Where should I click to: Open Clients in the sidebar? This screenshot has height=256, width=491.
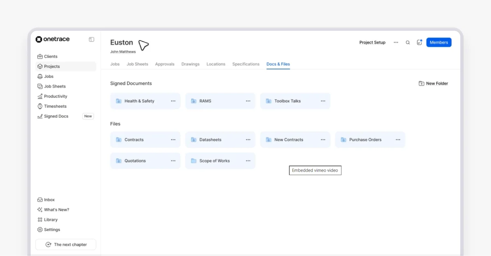(x=65, y=57)
